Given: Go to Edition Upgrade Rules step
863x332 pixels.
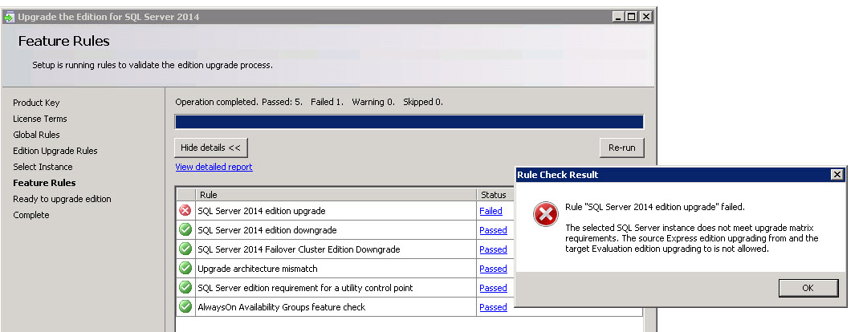Looking at the screenshot, I should (x=55, y=151).
